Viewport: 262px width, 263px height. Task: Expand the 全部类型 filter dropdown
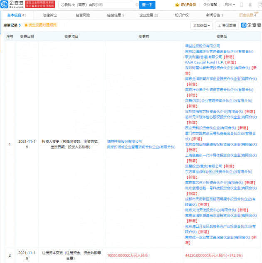pyautogui.click(x=201, y=26)
